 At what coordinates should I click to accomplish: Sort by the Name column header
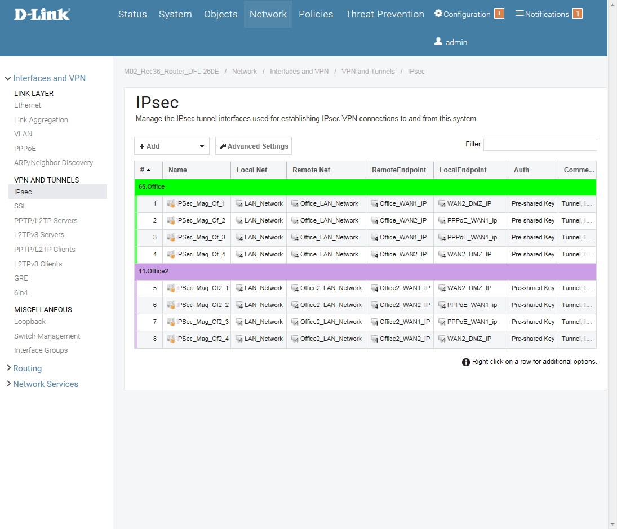(x=197, y=170)
